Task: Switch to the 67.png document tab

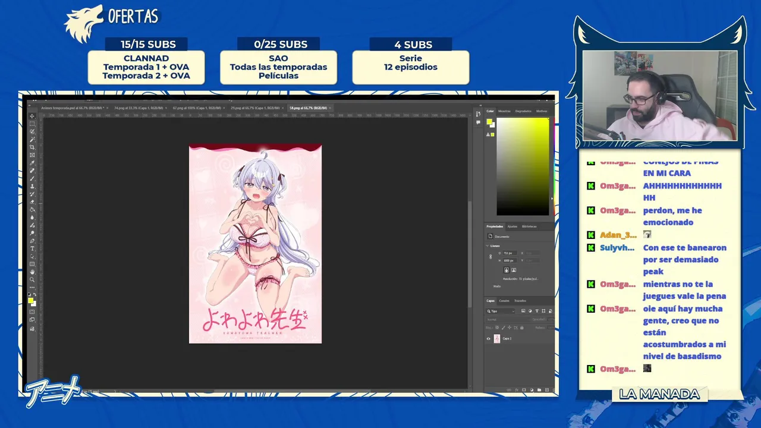Action: click(196, 108)
